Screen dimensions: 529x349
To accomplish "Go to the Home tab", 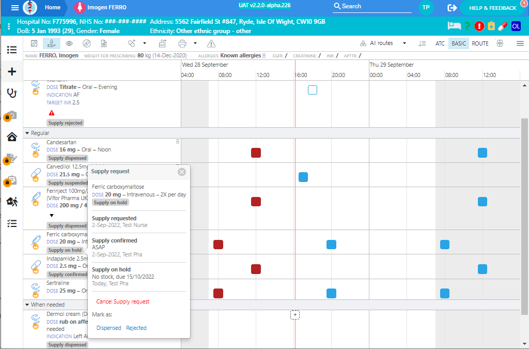I will tap(53, 7).
